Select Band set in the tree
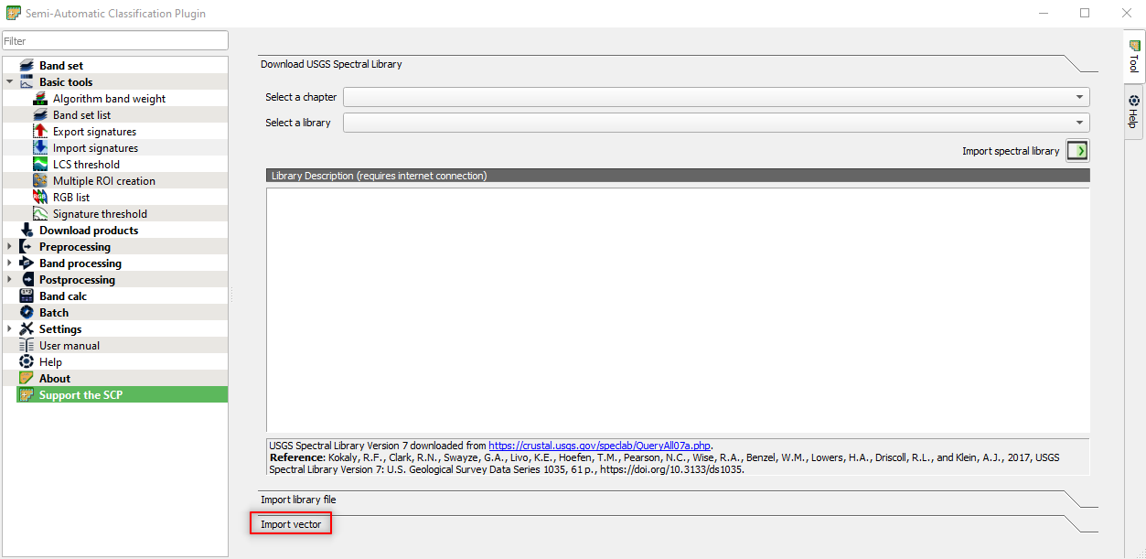The image size is (1146, 559). [x=61, y=66]
